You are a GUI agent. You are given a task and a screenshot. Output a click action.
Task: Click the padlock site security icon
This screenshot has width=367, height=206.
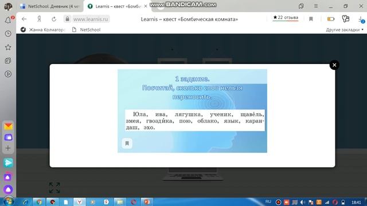[67, 19]
